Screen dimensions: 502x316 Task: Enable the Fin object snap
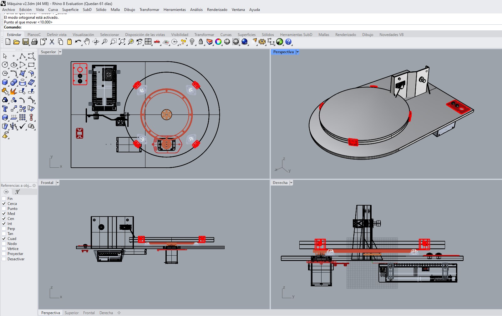coord(4,199)
